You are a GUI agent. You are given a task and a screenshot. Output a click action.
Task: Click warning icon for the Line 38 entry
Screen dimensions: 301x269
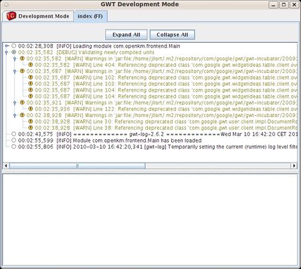tap(31, 128)
